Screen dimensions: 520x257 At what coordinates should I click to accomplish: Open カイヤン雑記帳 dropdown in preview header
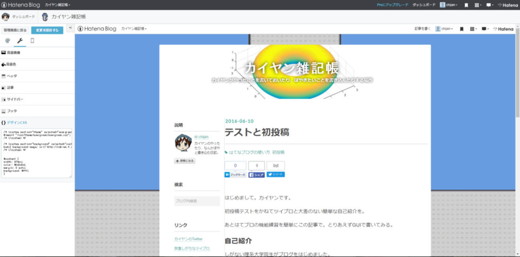134,29
